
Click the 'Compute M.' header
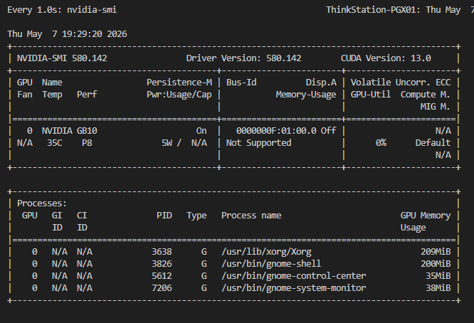[x=426, y=95]
